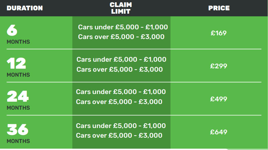Select the 36 MONTHS duration
Screen dimensions: 268x150
coord(18,134)
